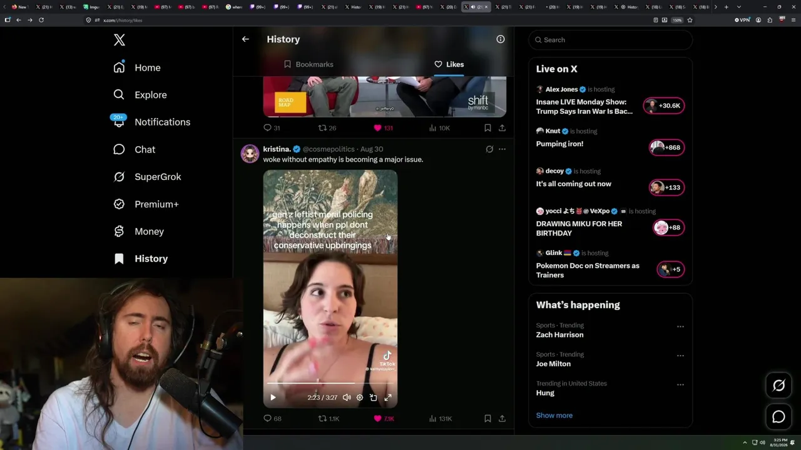Join DRAWING MIKU live +88
801x450 pixels.
pyautogui.click(x=668, y=227)
